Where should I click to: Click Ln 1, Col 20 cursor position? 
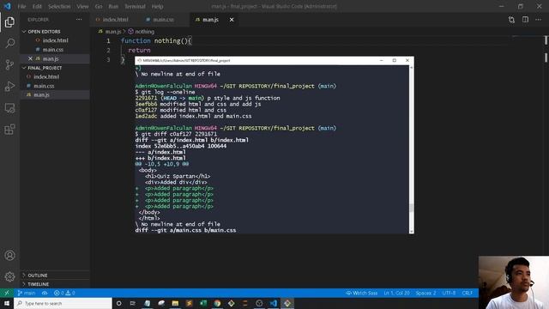[396, 293]
